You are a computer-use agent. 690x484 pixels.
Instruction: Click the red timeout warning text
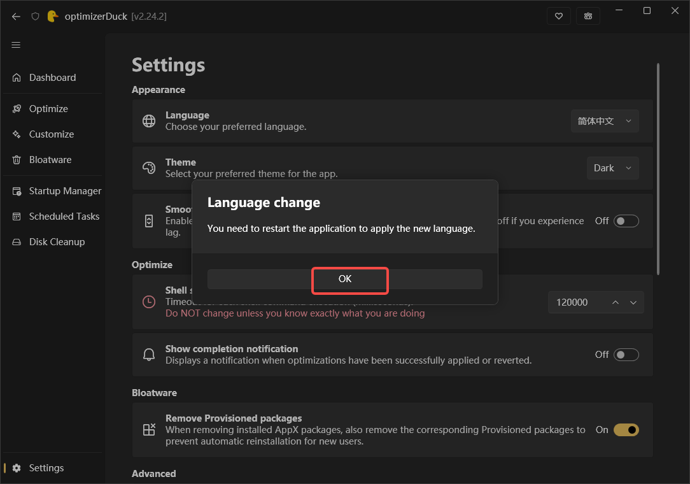pos(295,313)
